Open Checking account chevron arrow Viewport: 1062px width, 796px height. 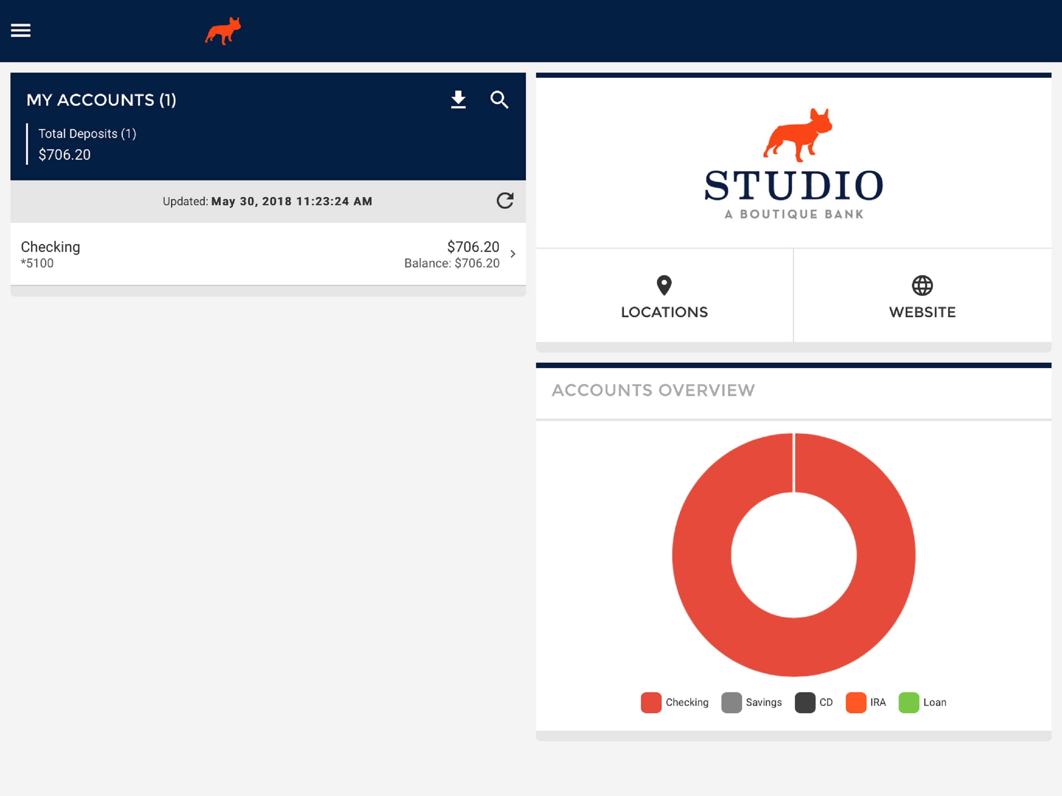[513, 254]
